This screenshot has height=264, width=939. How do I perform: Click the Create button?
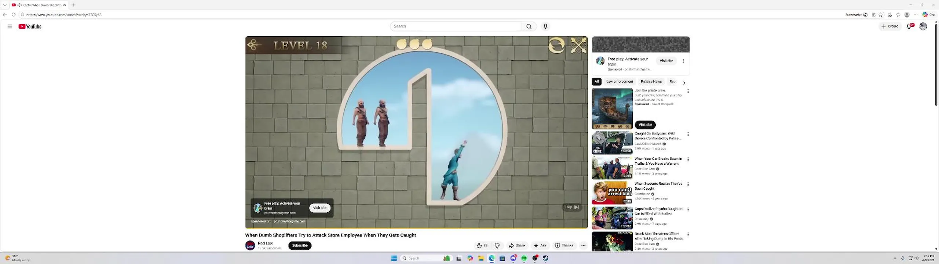[x=890, y=26]
